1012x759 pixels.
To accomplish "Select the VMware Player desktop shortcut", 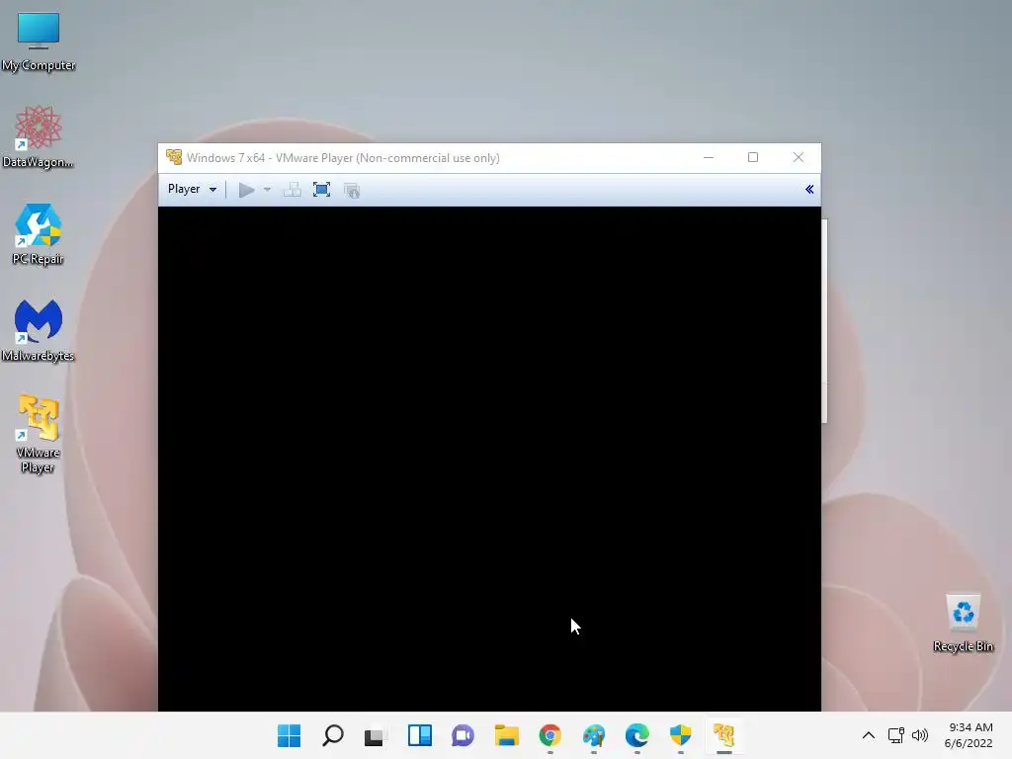I will pyautogui.click(x=39, y=435).
